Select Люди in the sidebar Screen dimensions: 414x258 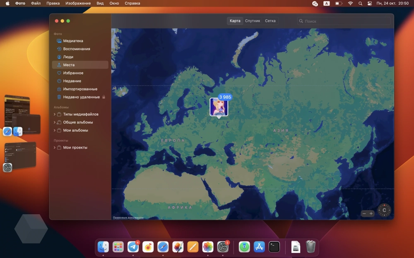click(x=68, y=57)
